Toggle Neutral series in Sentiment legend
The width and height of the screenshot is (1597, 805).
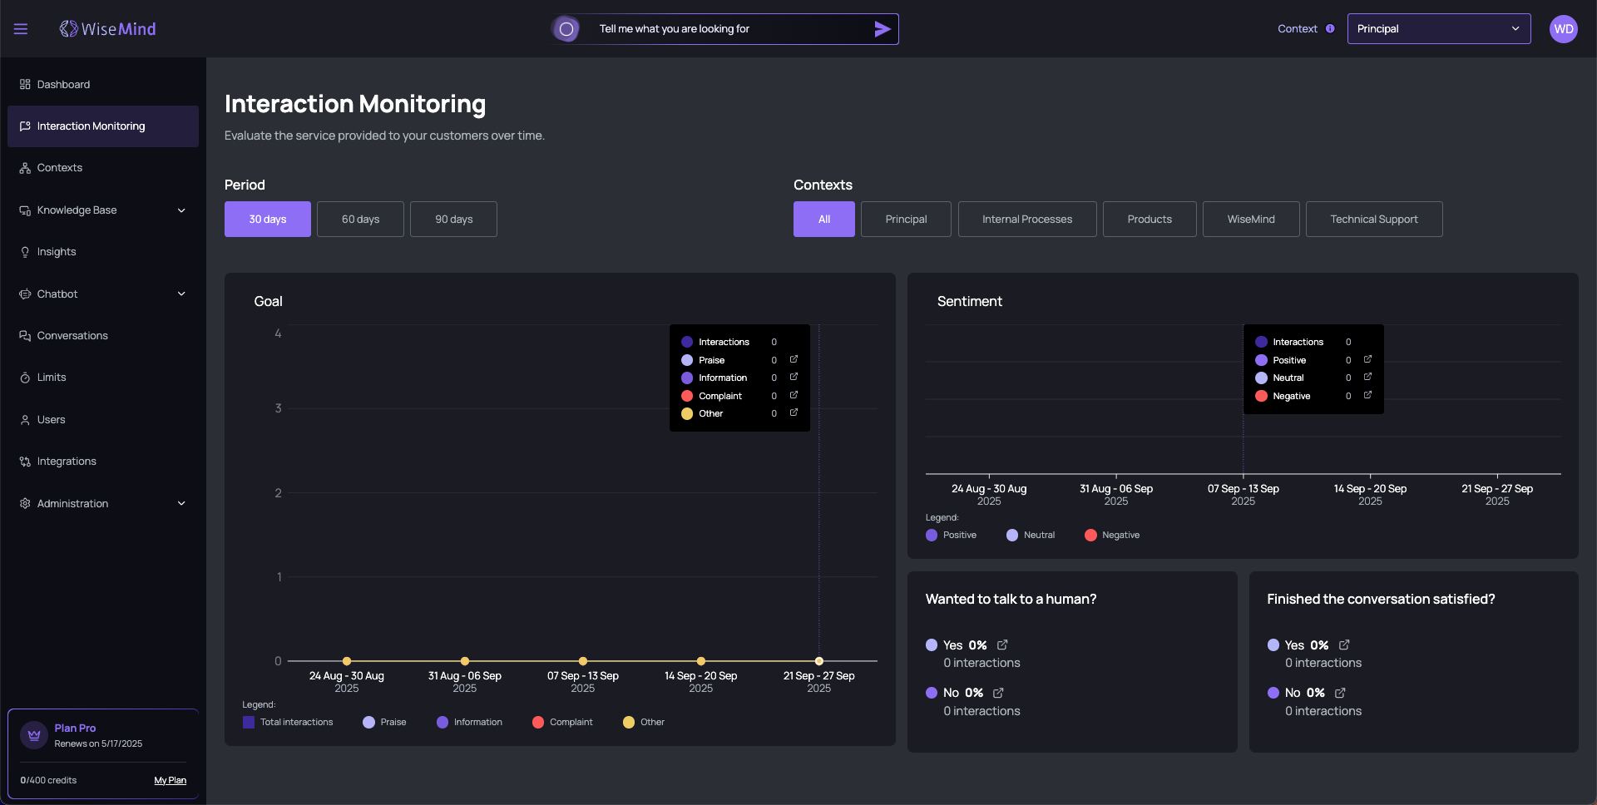[1030, 535]
